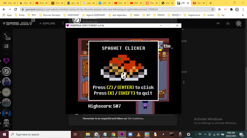The height and width of the screenshot is (138, 247).
Task: Open the Site Guidelines link
Action: [x=135, y=118]
